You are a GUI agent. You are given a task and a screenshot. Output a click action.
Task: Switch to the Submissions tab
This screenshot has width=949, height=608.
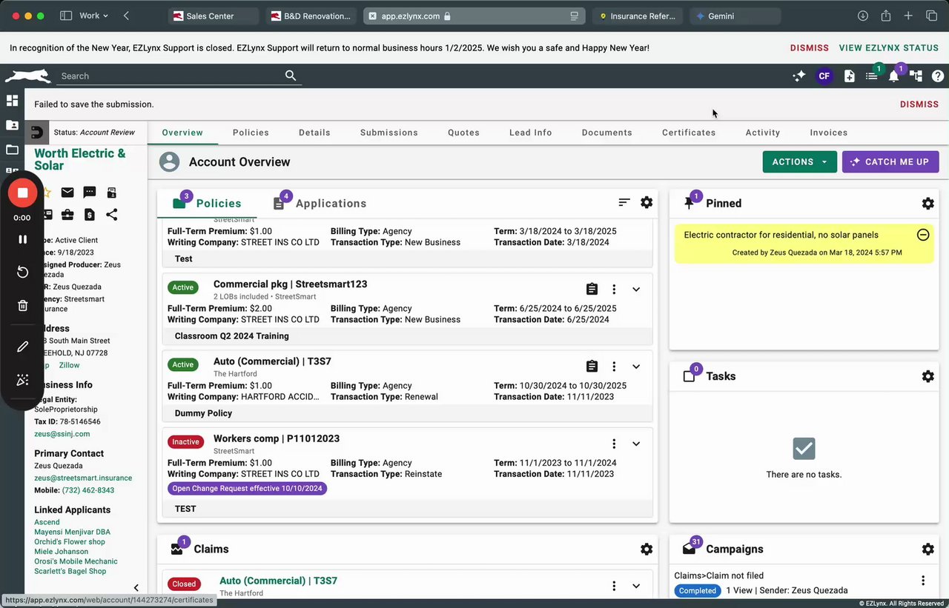coord(389,133)
